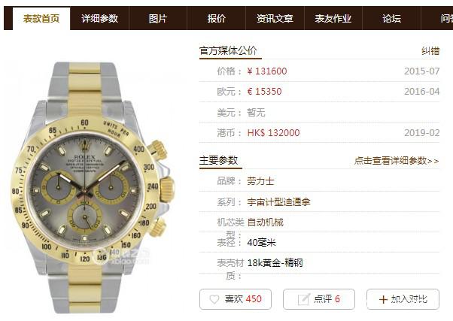Click the plus icon in 加入对比
The width and height of the screenshot is (453, 321).
383,299
